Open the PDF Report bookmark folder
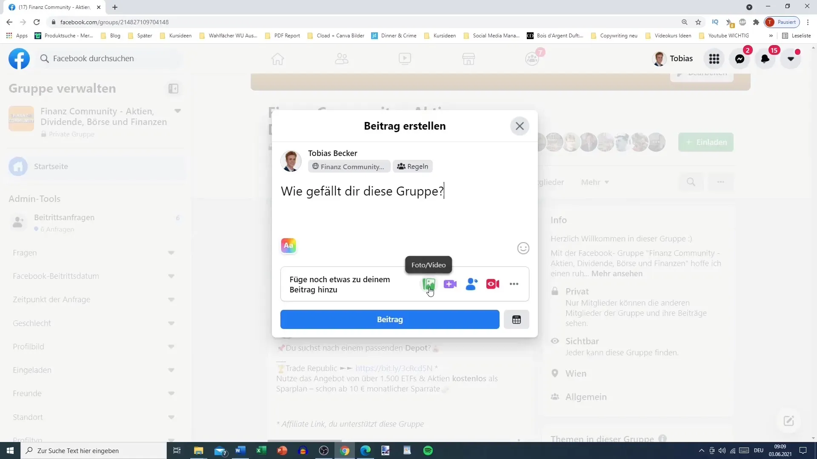This screenshot has width=817, height=459. (x=283, y=36)
